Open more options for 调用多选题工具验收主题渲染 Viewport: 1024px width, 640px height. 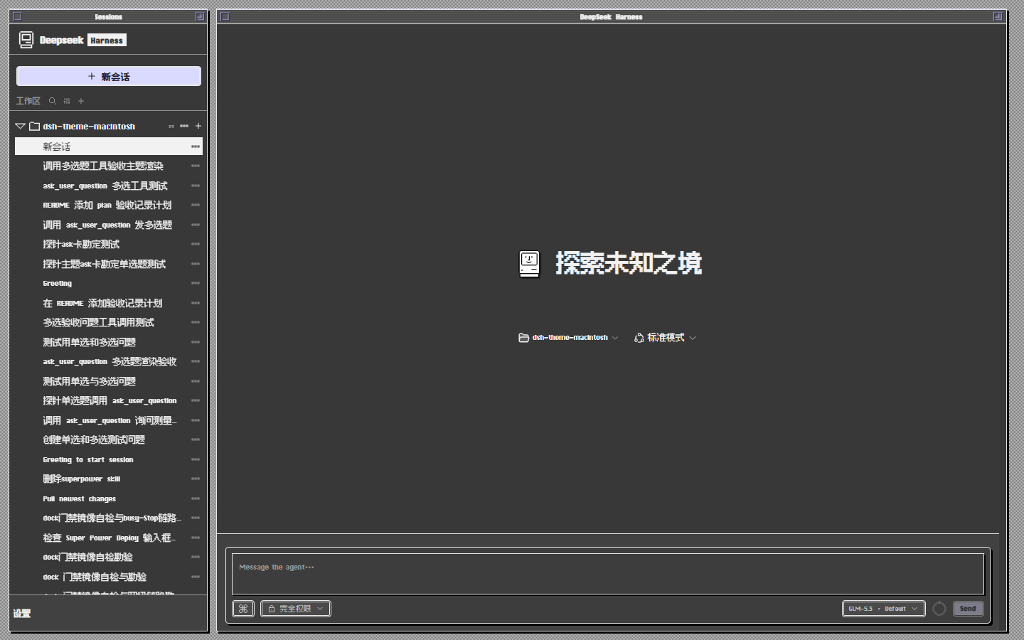pyautogui.click(x=196, y=166)
